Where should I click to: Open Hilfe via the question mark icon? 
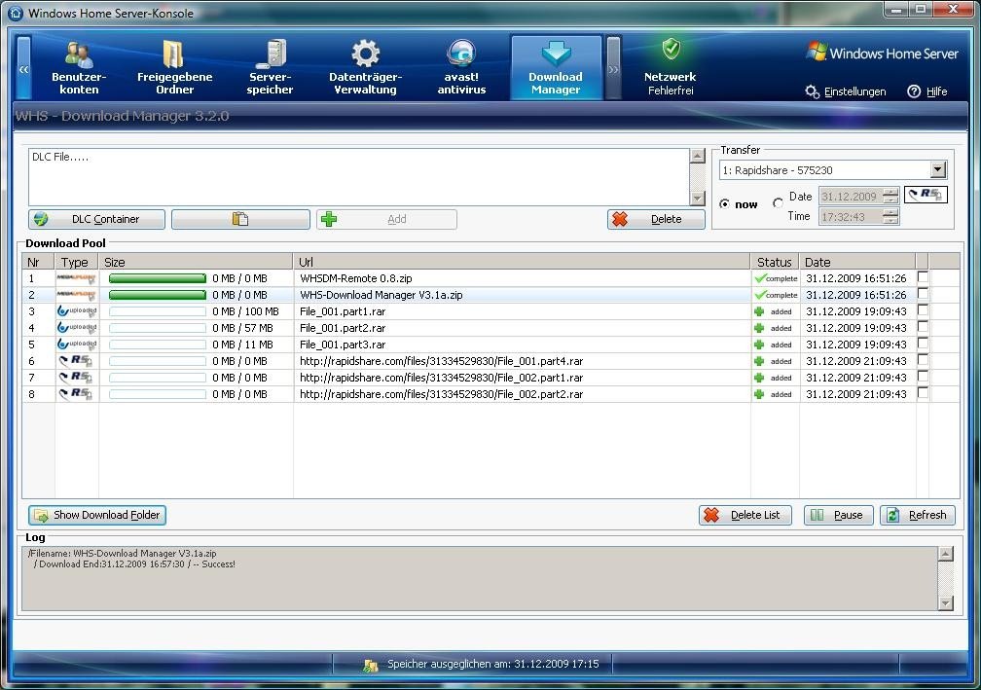(x=914, y=91)
